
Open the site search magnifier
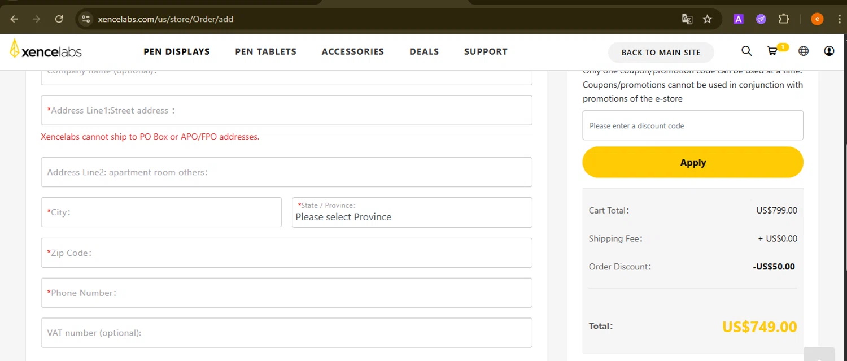pos(746,51)
